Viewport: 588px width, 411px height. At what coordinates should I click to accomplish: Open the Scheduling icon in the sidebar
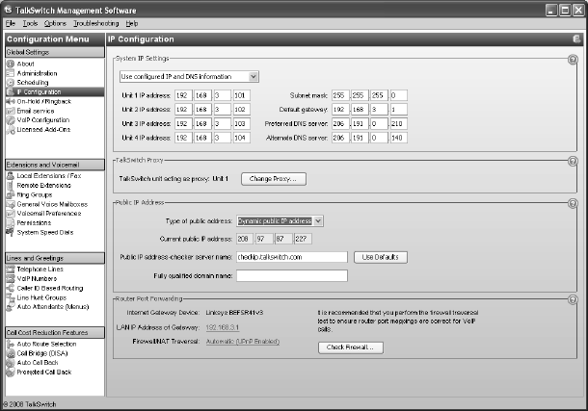pos(12,83)
